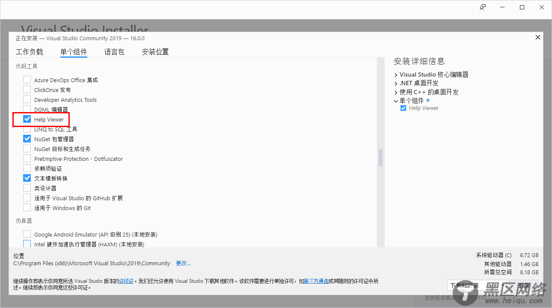Maximize the Visual Studio Installer window
This screenshot has height=308, width=552.
pyautogui.click(x=522, y=7)
